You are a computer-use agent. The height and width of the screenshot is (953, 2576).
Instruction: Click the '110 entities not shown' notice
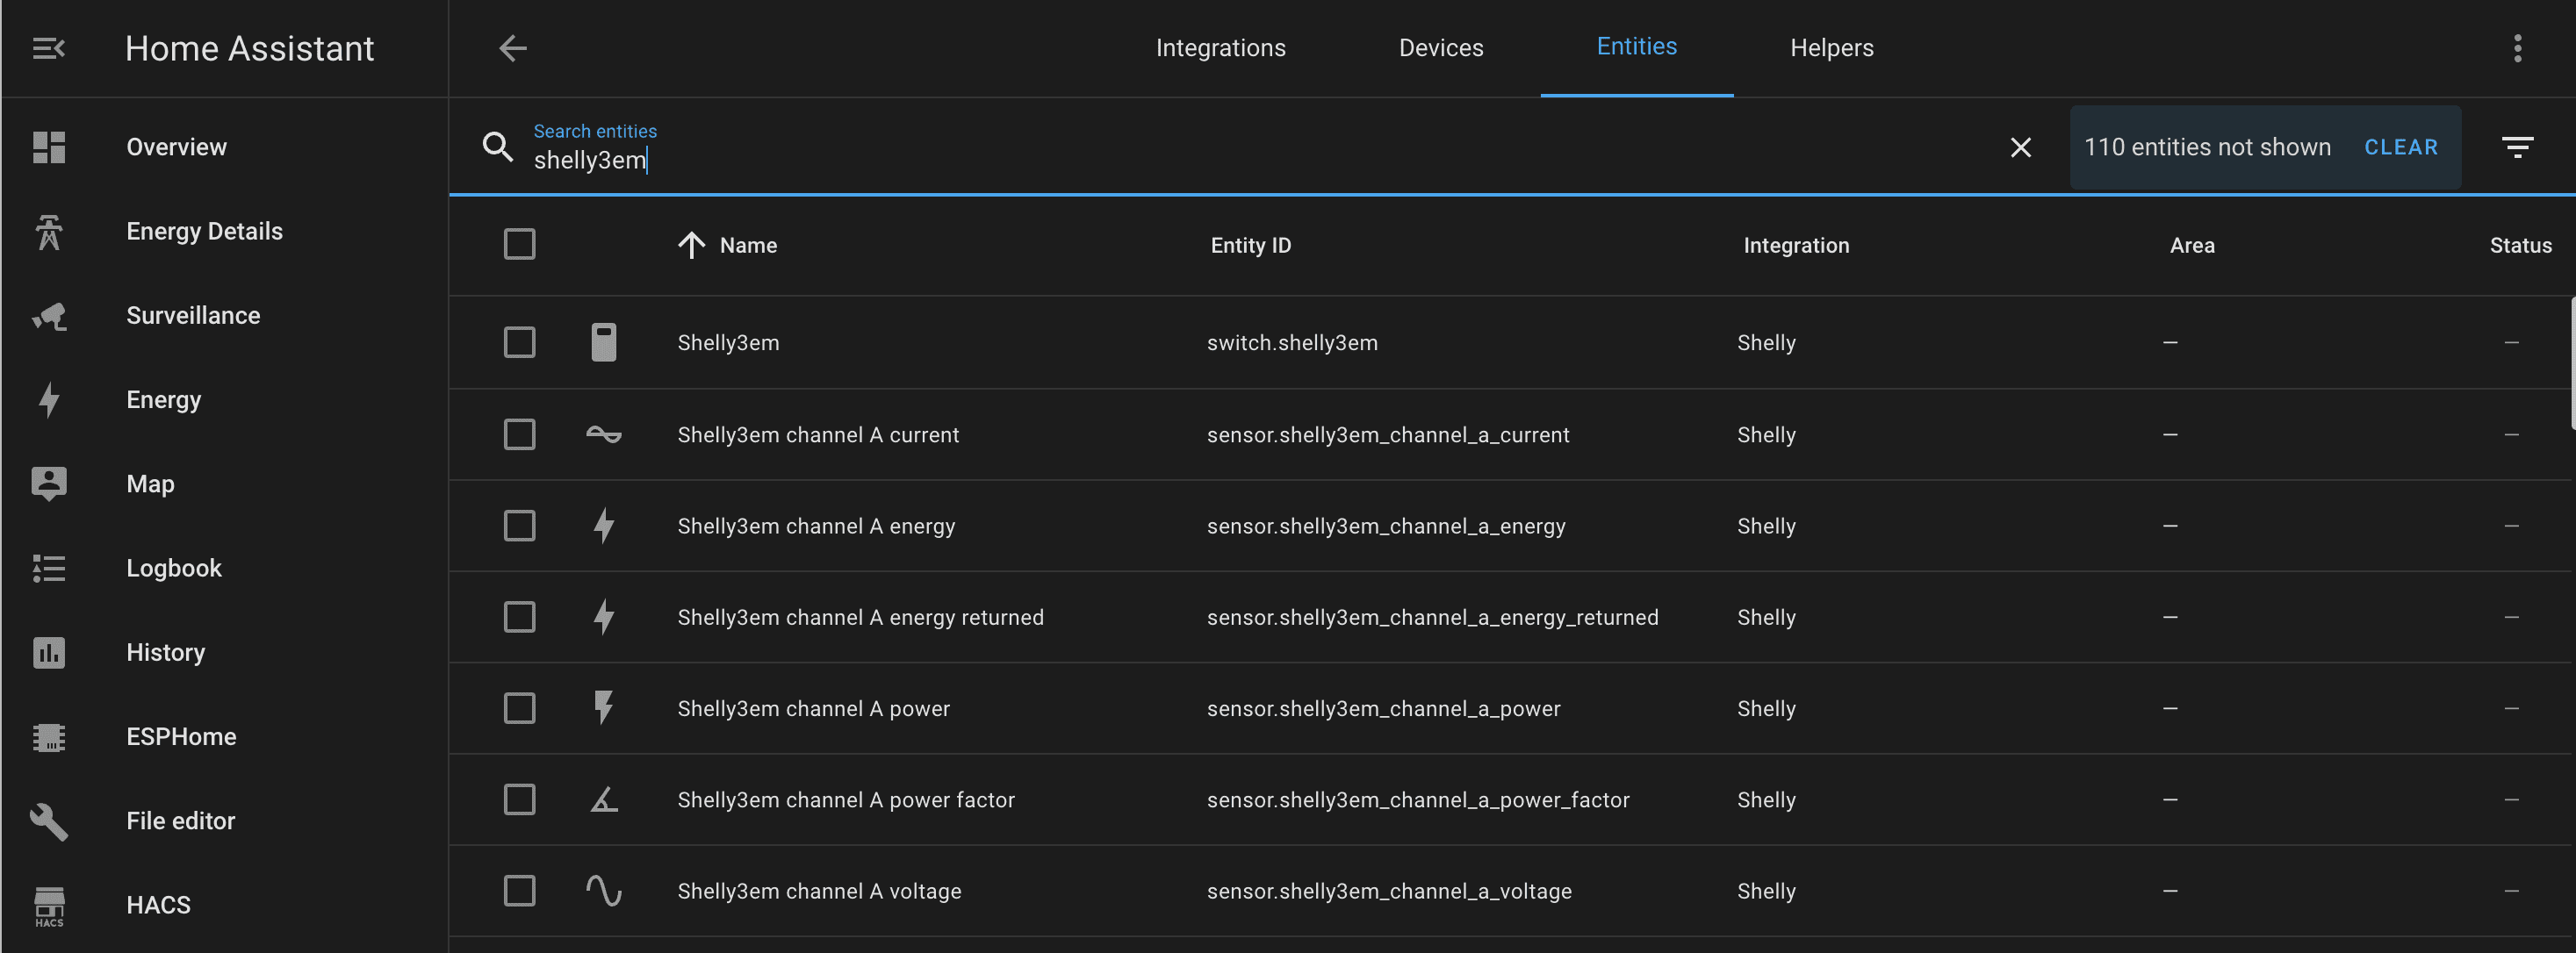(2207, 147)
